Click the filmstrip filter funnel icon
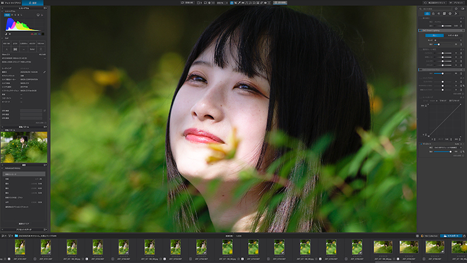The image size is (467, 263). point(10,236)
